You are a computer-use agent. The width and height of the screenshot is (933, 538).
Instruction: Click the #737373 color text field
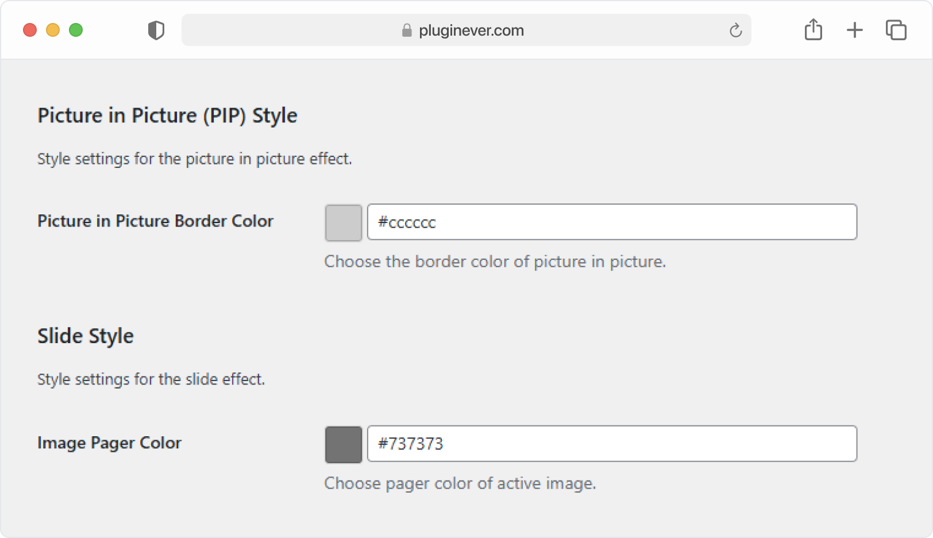pos(612,444)
